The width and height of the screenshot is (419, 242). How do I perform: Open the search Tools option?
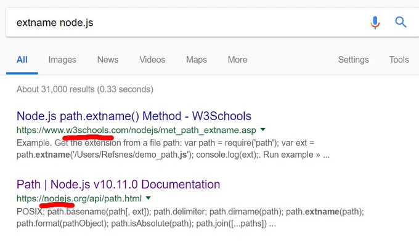(399, 60)
